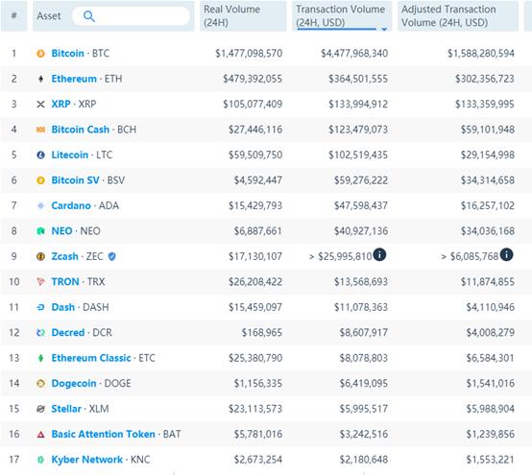Click the Bitcoin orange coin icon

[40, 53]
